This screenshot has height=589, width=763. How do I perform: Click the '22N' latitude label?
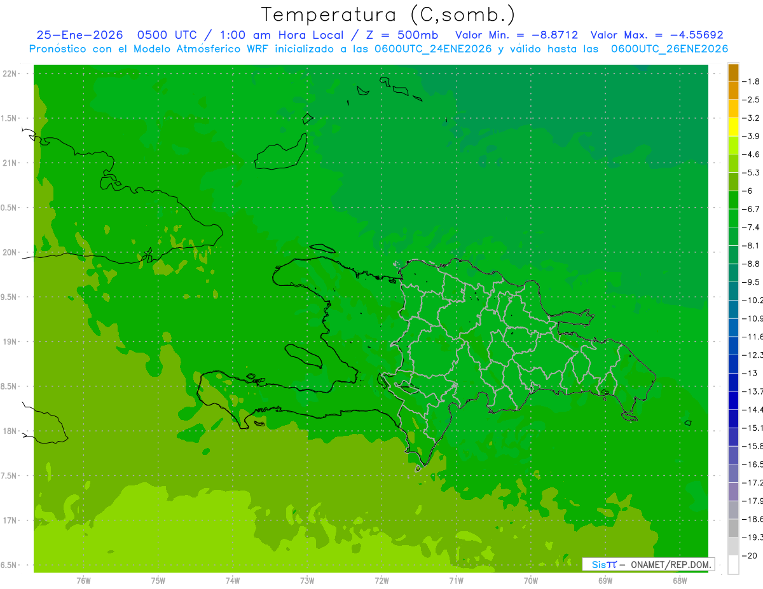pyautogui.click(x=10, y=74)
